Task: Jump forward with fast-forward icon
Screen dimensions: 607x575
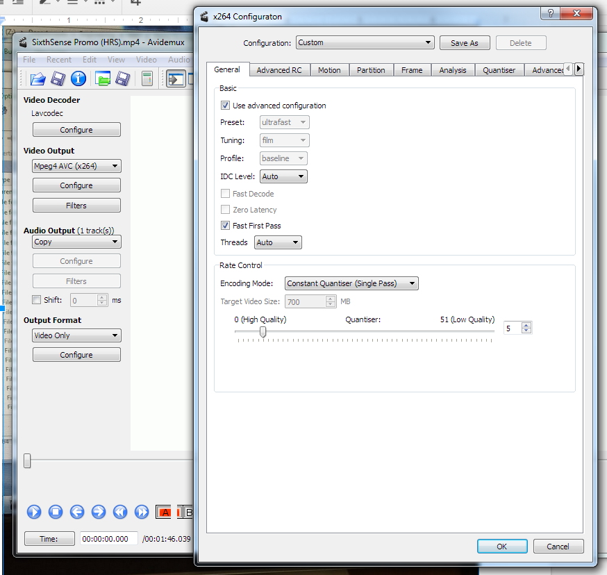Action: tap(142, 512)
